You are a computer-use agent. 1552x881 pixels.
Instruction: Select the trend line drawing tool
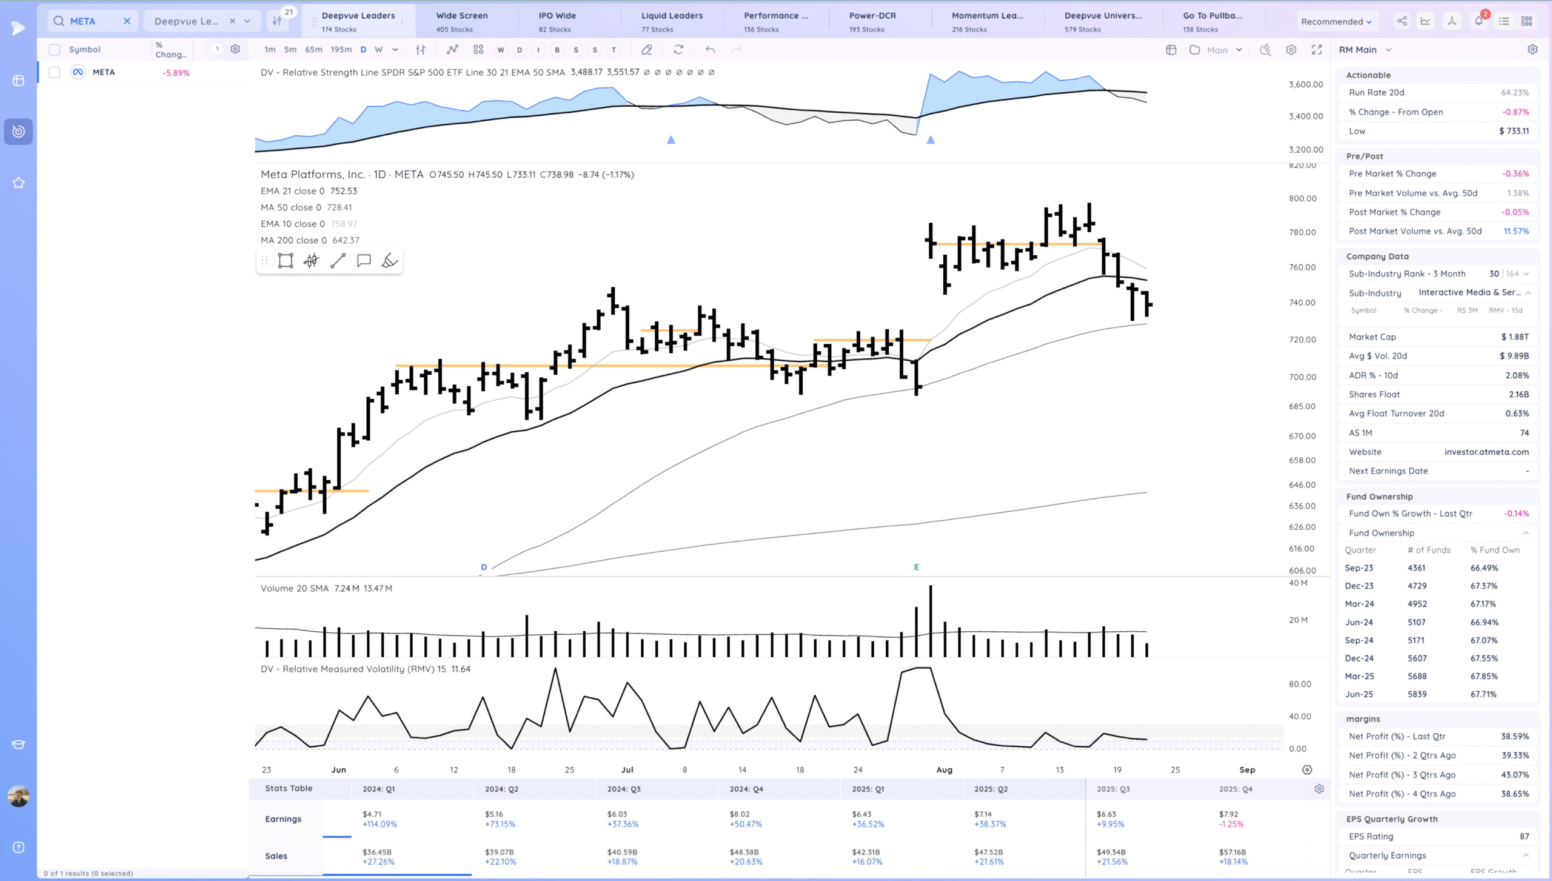tap(338, 261)
